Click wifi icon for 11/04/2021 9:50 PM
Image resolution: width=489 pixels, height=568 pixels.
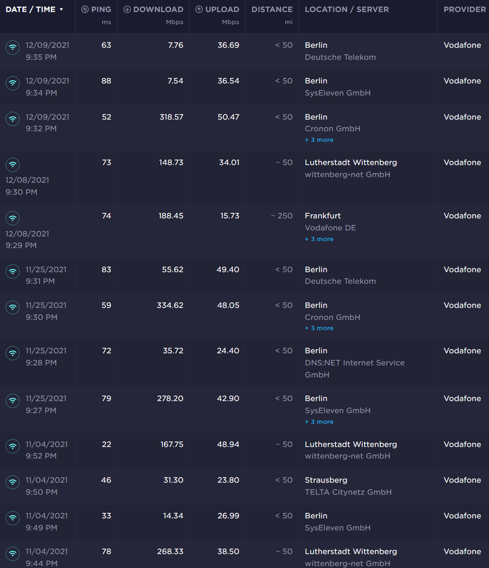pos(13,482)
